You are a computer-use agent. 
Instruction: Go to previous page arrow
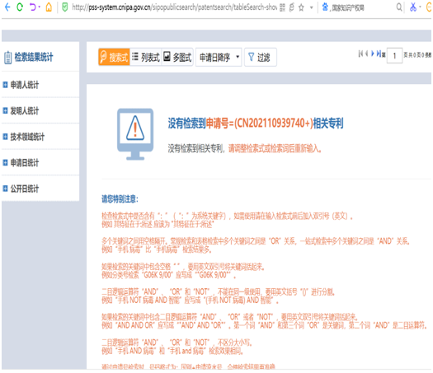[x=367, y=54]
